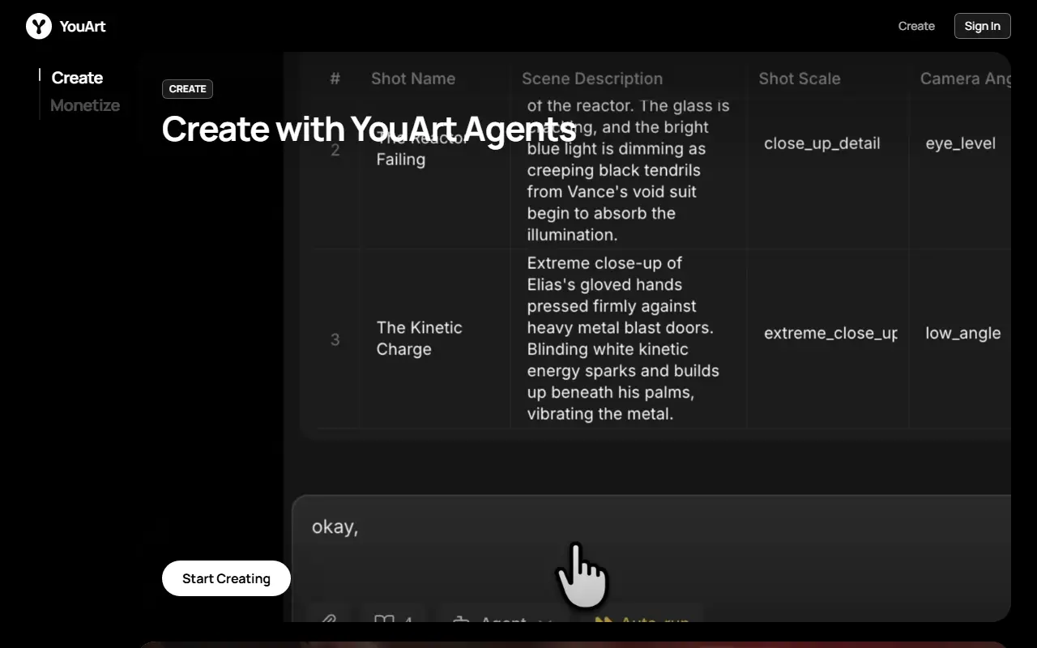Click the "Create with YouArt Agents" heading
Image resolution: width=1037 pixels, height=648 pixels.
[x=369, y=129]
